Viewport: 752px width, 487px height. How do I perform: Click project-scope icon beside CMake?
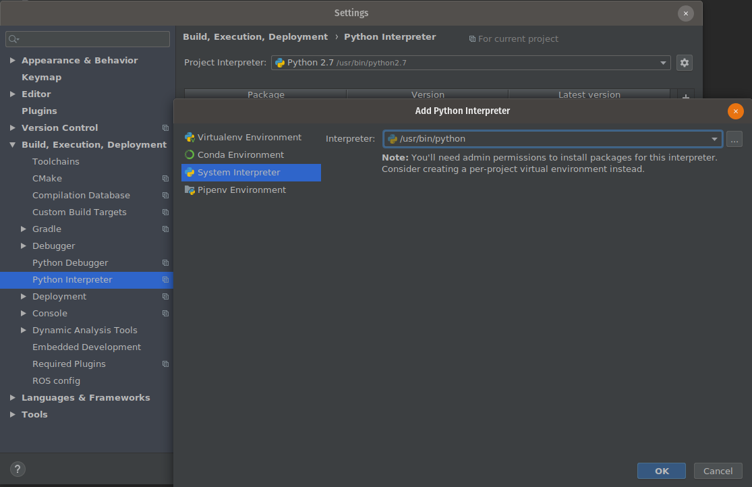[x=165, y=179]
